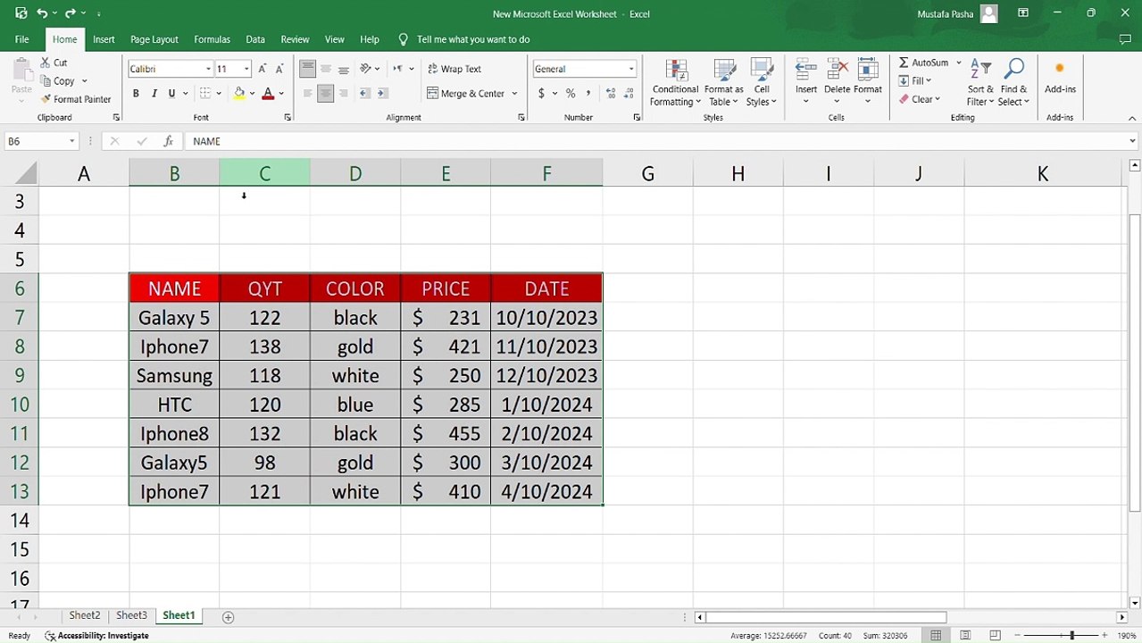The height and width of the screenshot is (643, 1142).
Task: Select column C header
Action: click(264, 173)
